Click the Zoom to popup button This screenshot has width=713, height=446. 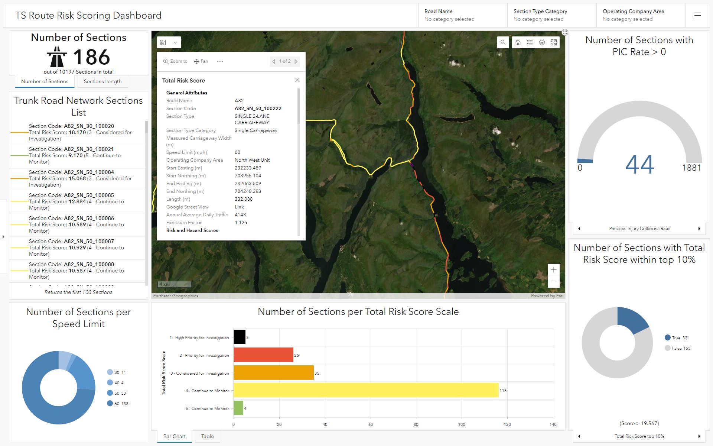[x=175, y=62]
